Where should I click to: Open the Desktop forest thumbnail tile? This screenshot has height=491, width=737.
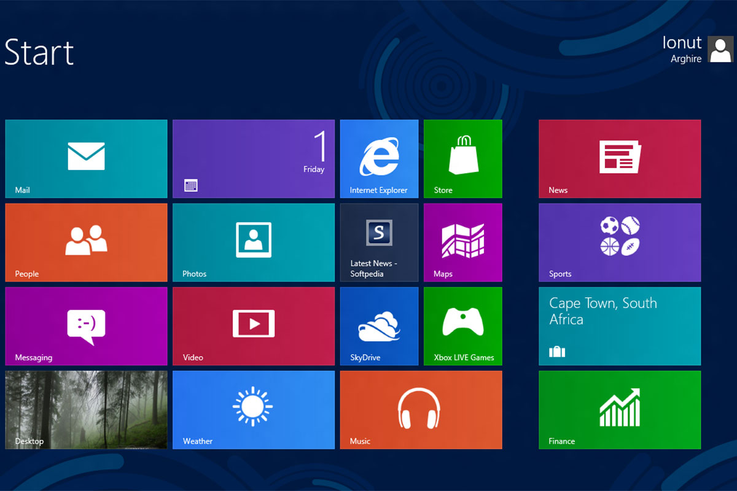(86, 409)
